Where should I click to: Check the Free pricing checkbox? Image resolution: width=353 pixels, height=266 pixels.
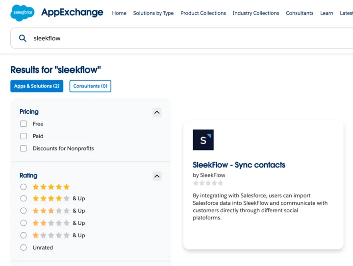24,124
